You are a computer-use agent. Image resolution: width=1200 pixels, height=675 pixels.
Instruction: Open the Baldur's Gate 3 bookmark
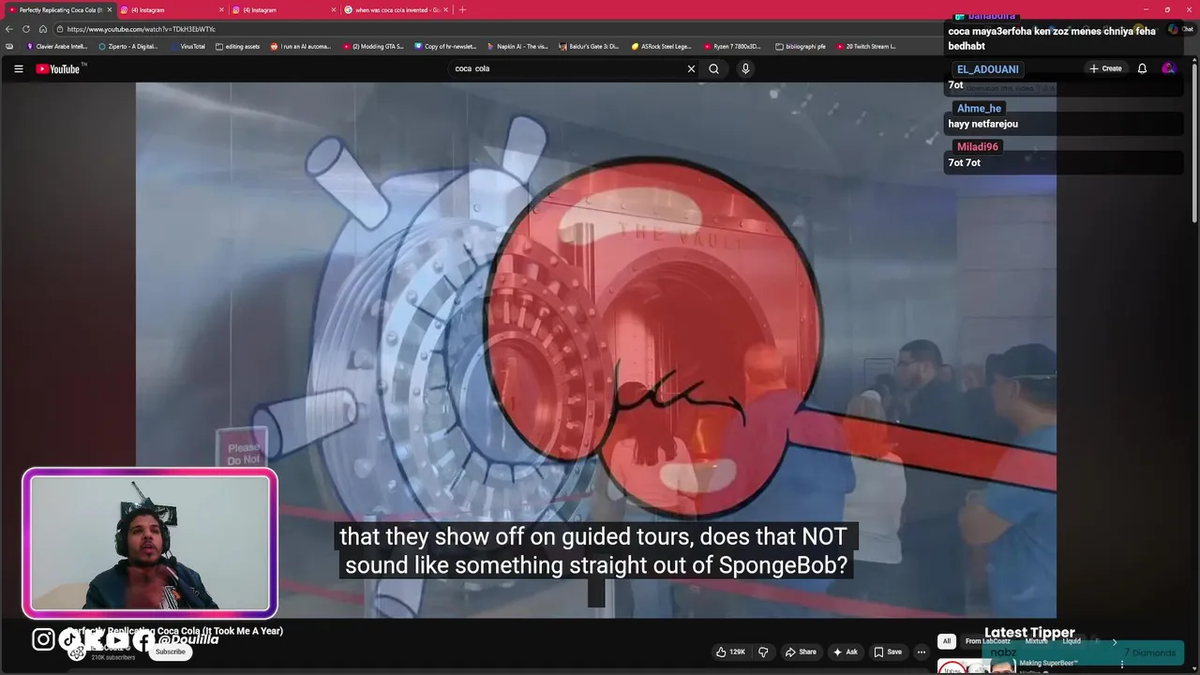[x=589, y=46]
